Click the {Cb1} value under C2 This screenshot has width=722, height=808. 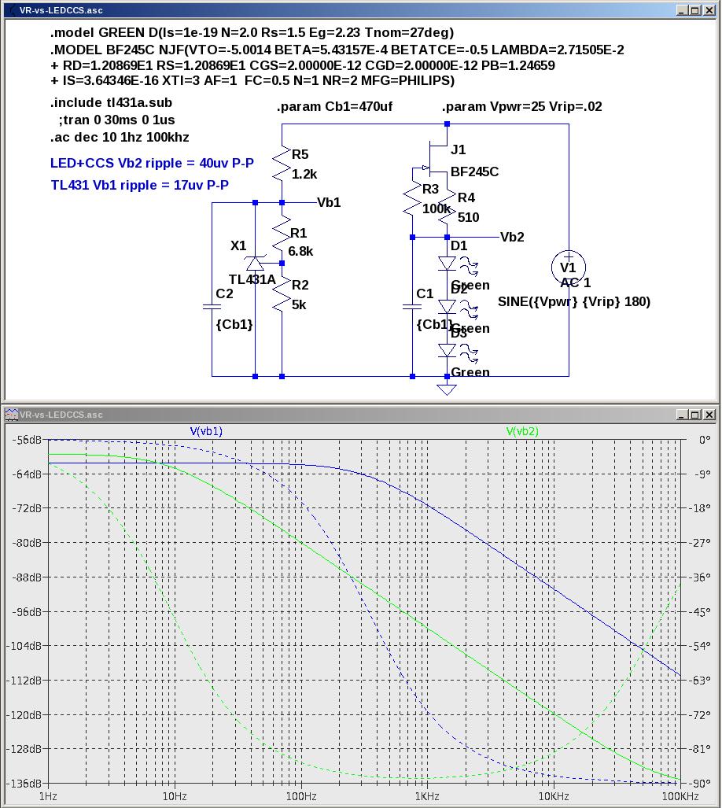(234, 324)
